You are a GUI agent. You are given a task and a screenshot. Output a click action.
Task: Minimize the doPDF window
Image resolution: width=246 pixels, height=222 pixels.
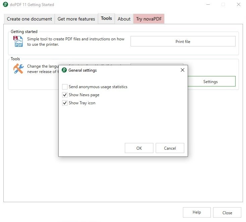[208, 4]
